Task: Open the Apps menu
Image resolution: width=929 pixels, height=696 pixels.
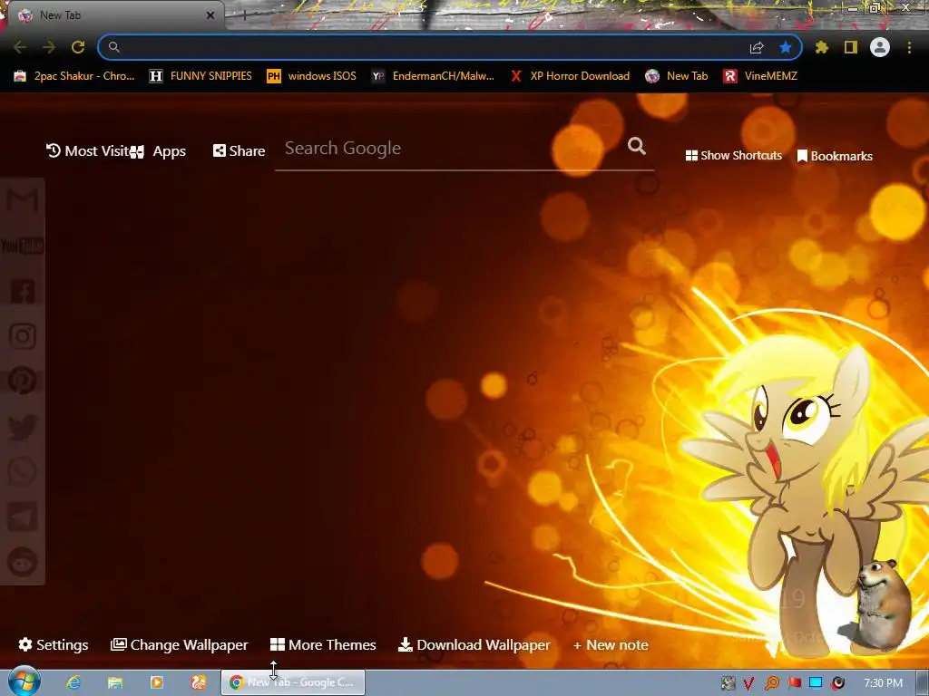Action: 159,151
